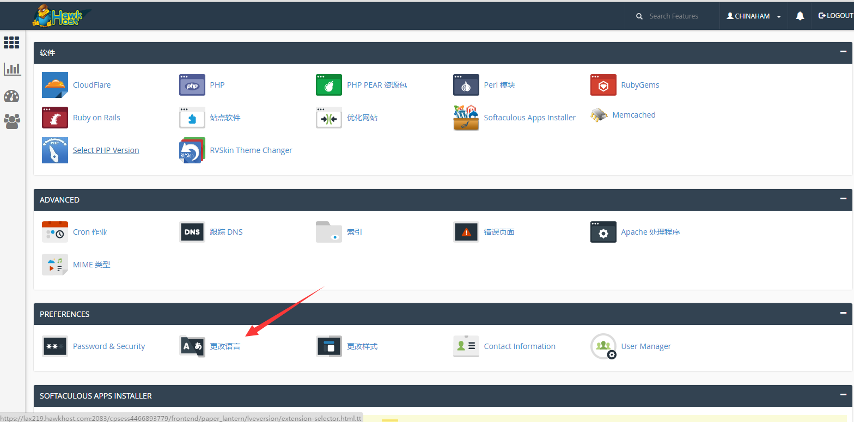
Task: Click the Perl 模块 onion icon
Action: (x=466, y=85)
